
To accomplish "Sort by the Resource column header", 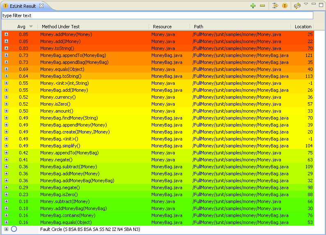I will pos(162,27).
